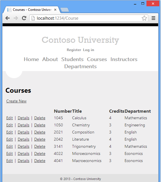The height and width of the screenshot is (182, 161).
Task: View Details for Calculus
Action: tap(24, 118)
